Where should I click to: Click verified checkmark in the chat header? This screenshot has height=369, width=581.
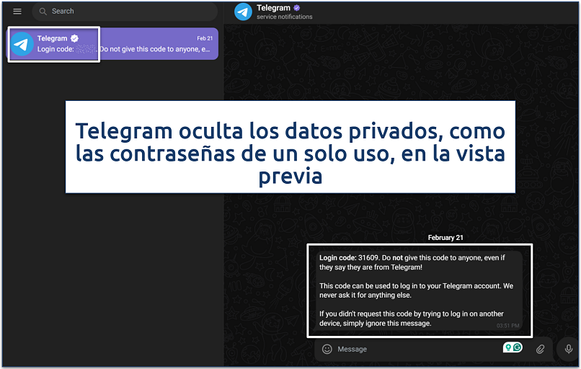tap(297, 8)
